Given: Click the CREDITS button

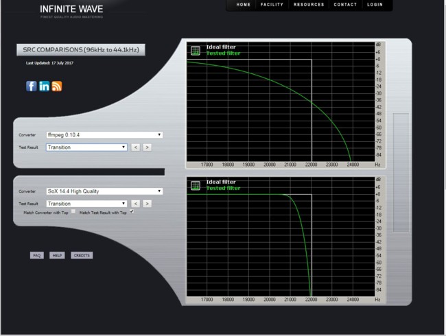Looking at the screenshot, I should [82, 255].
